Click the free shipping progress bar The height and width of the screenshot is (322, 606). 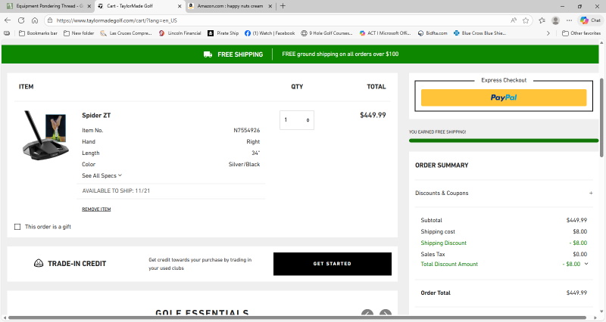[504, 140]
